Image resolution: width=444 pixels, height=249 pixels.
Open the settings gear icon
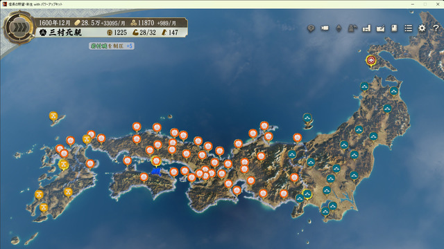pyautogui.click(x=422, y=28)
